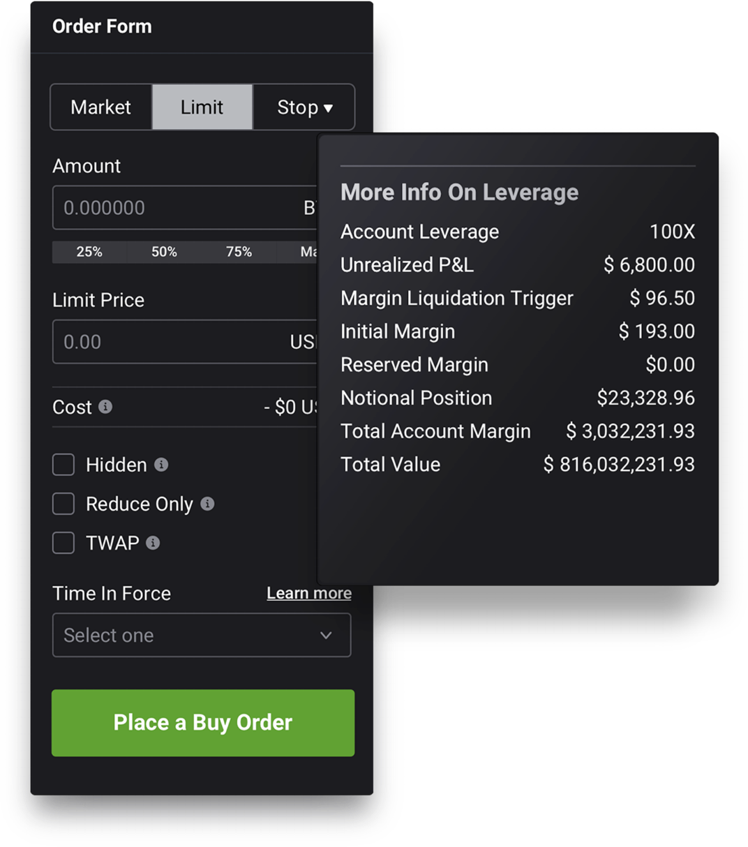Tick the Reduce Only checkbox
The height and width of the screenshot is (847, 748).
coord(63,504)
